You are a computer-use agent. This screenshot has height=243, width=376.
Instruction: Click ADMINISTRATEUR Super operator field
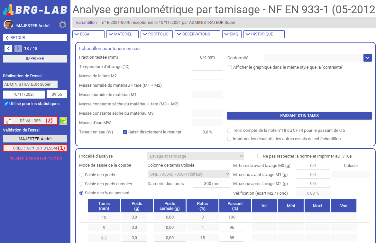pyautogui.click(x=30, y=84)
